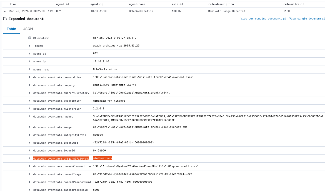Open View single document link
Image resolution: width=325 pixels, height=191 pixels.
click(305, 19)
